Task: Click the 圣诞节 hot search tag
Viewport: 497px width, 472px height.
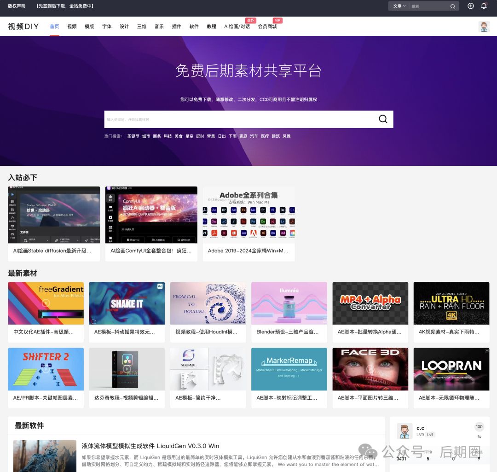Action: 133,136
